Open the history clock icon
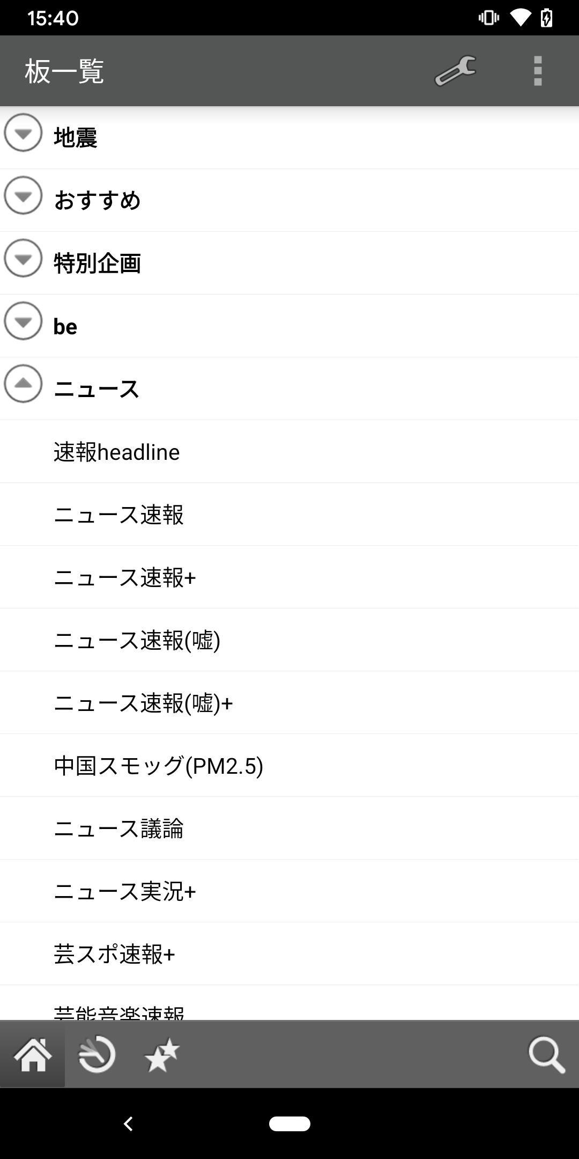579x1159 pixels. point(97,1054)
